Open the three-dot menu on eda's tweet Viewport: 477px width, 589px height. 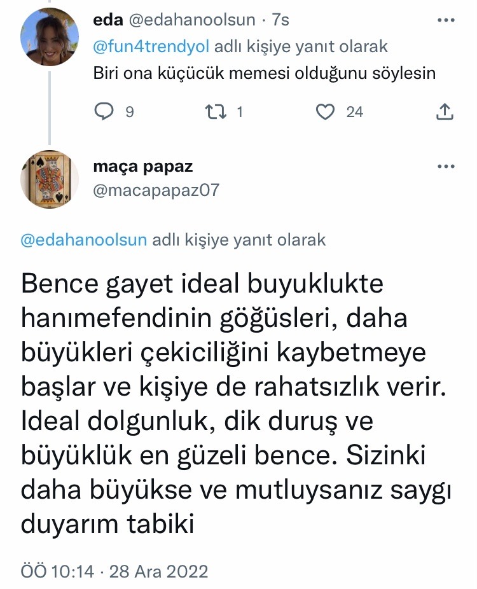tap(446, 20)
